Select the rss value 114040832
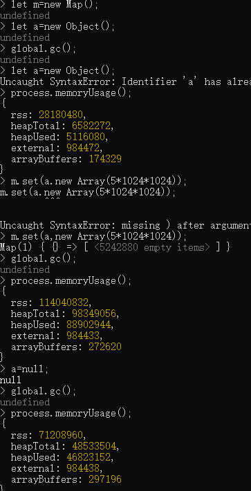 64,302
